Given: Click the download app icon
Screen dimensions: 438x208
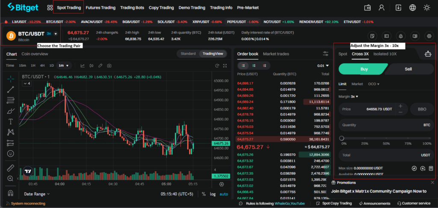Looking at the screenshot, I should pyautogui.click(x=398, y=8).
